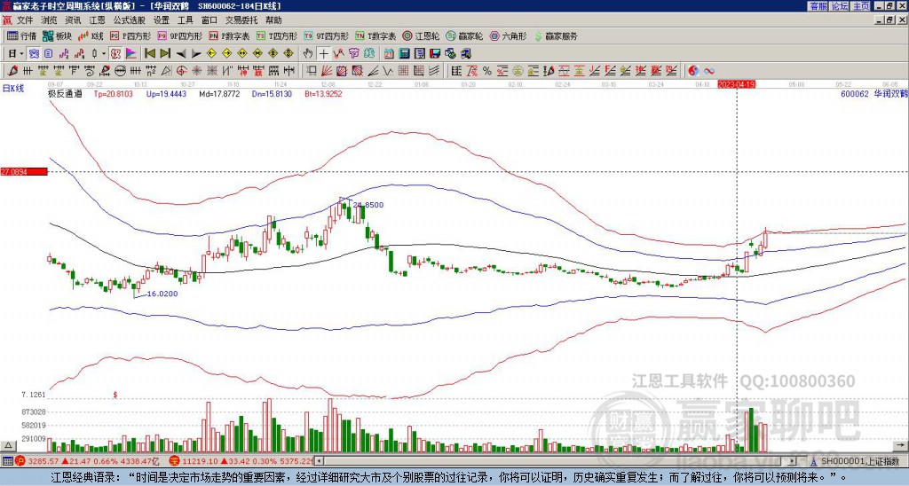Open the 公式选股 menu
Viewport: 909px width, 486px height.
point(129,20)
